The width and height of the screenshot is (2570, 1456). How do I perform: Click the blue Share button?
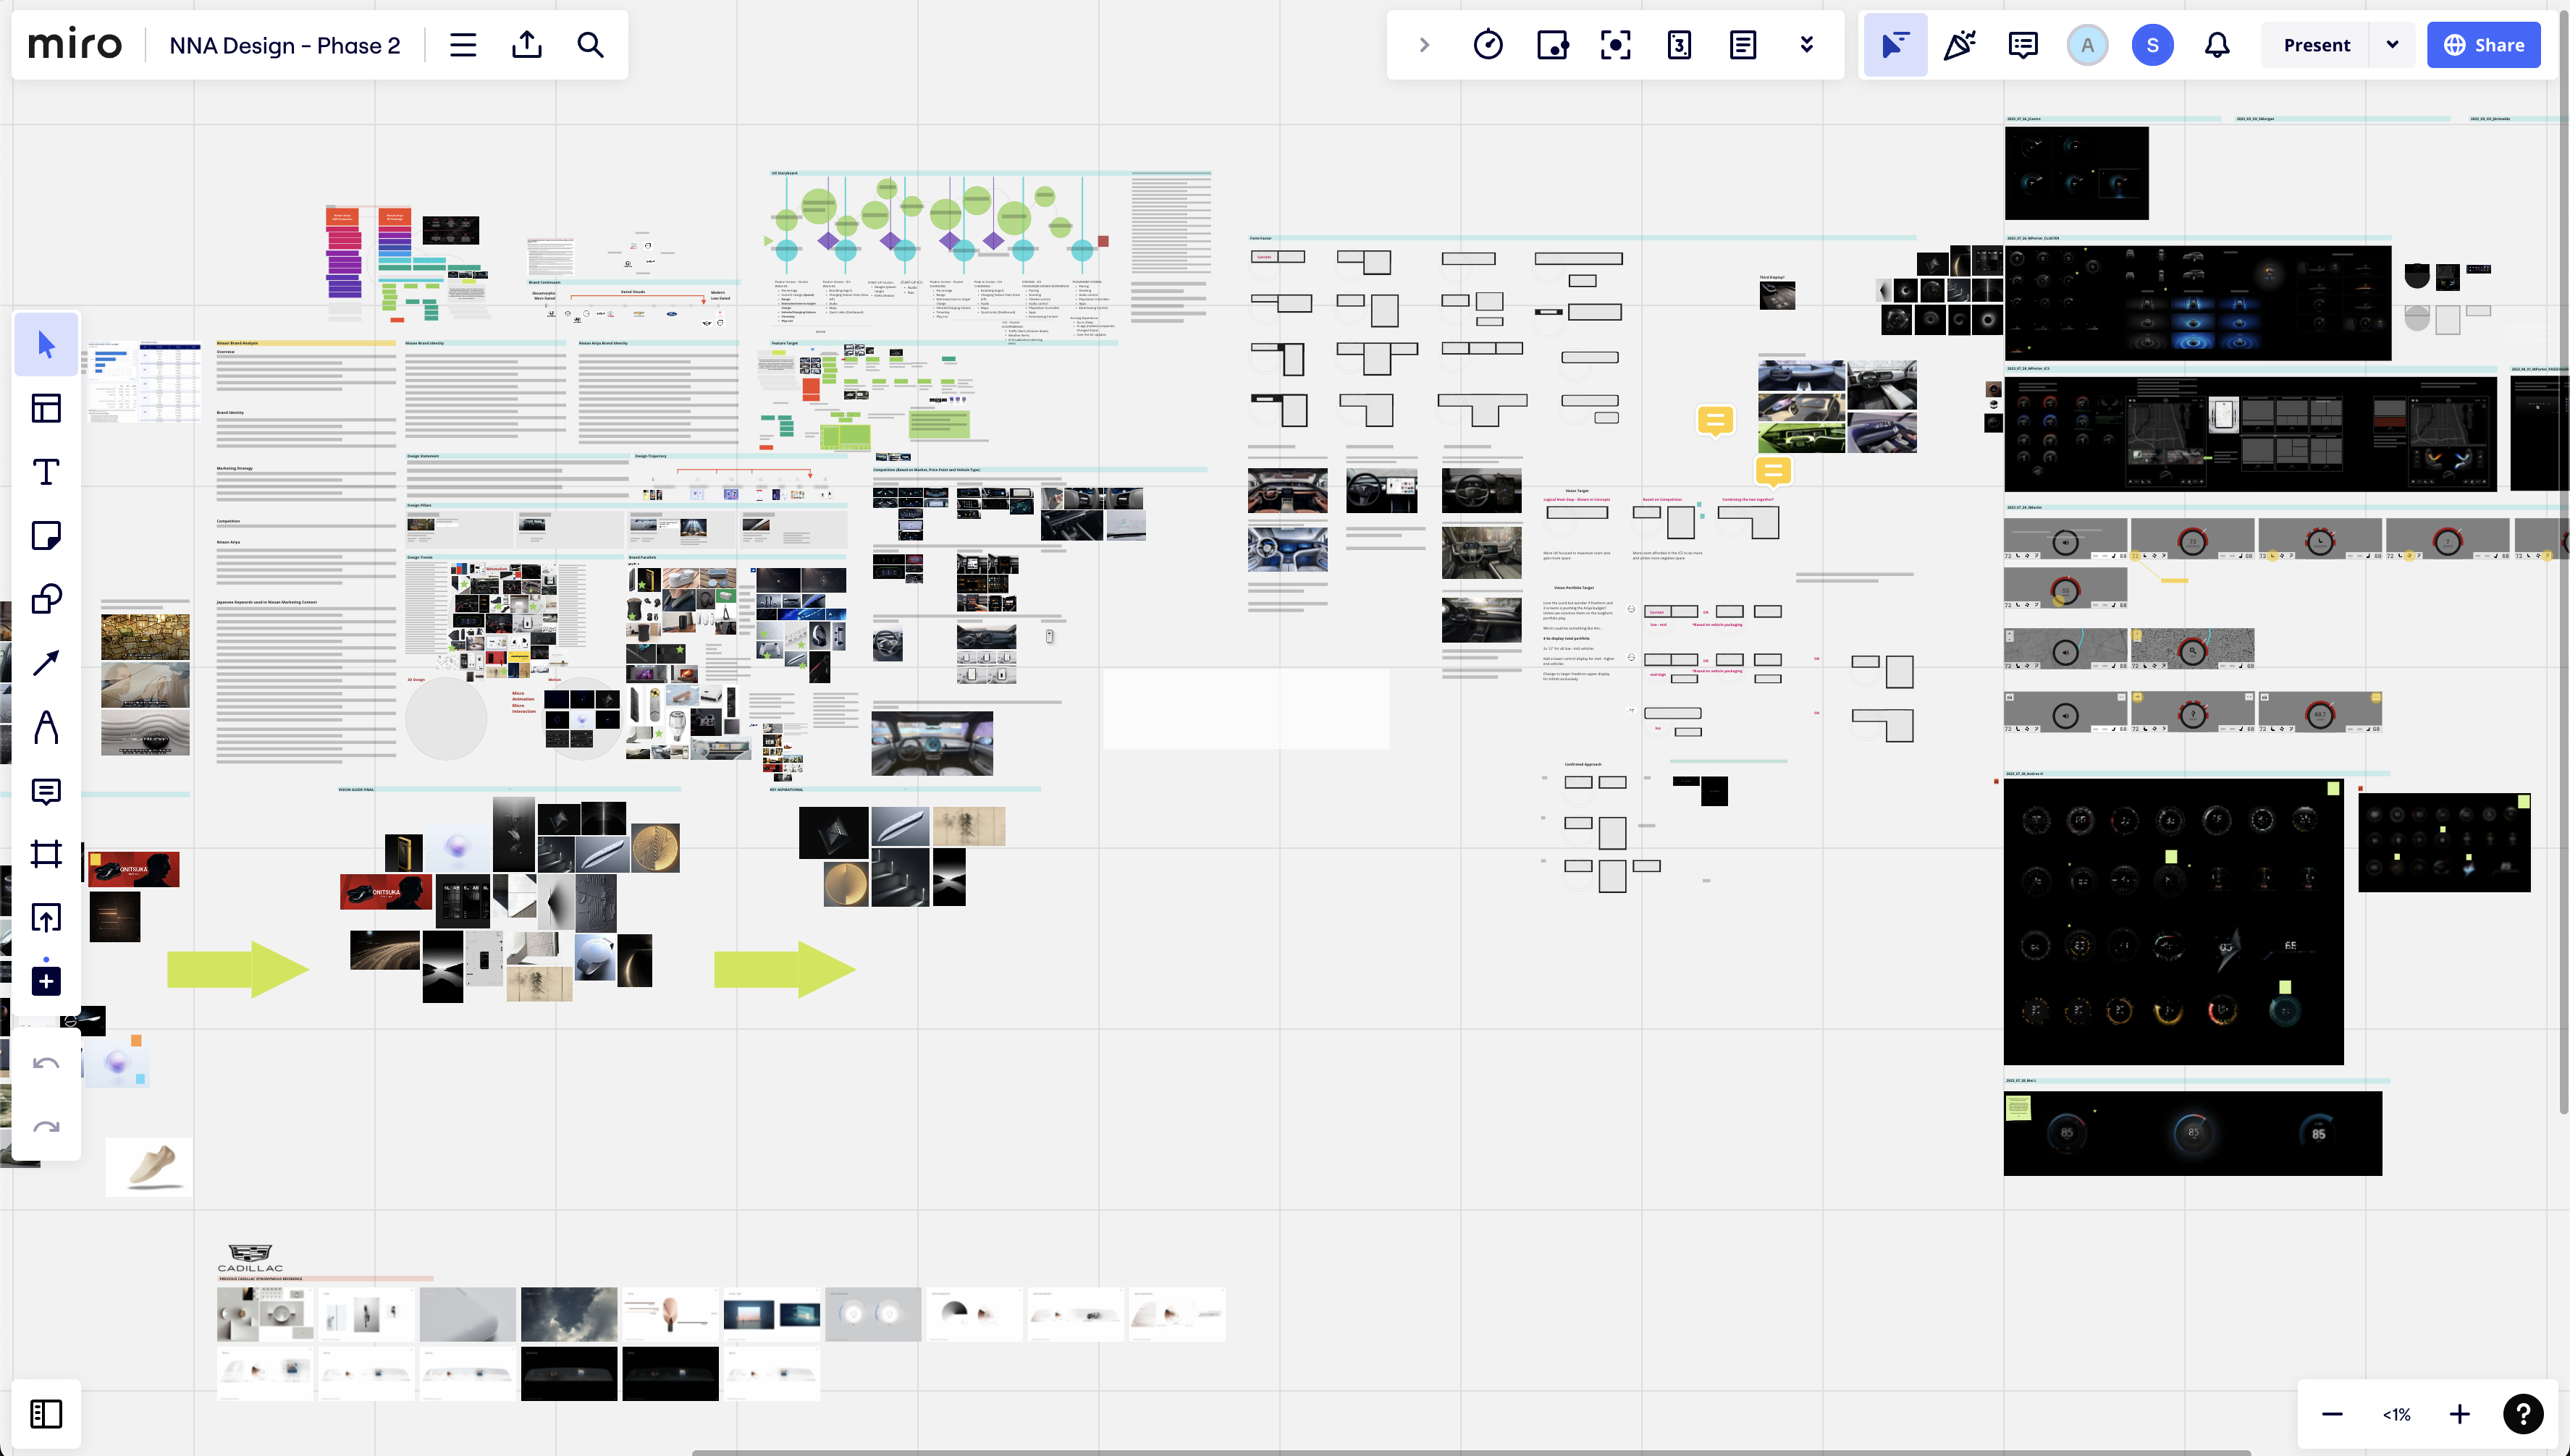tap(2484, 45)
